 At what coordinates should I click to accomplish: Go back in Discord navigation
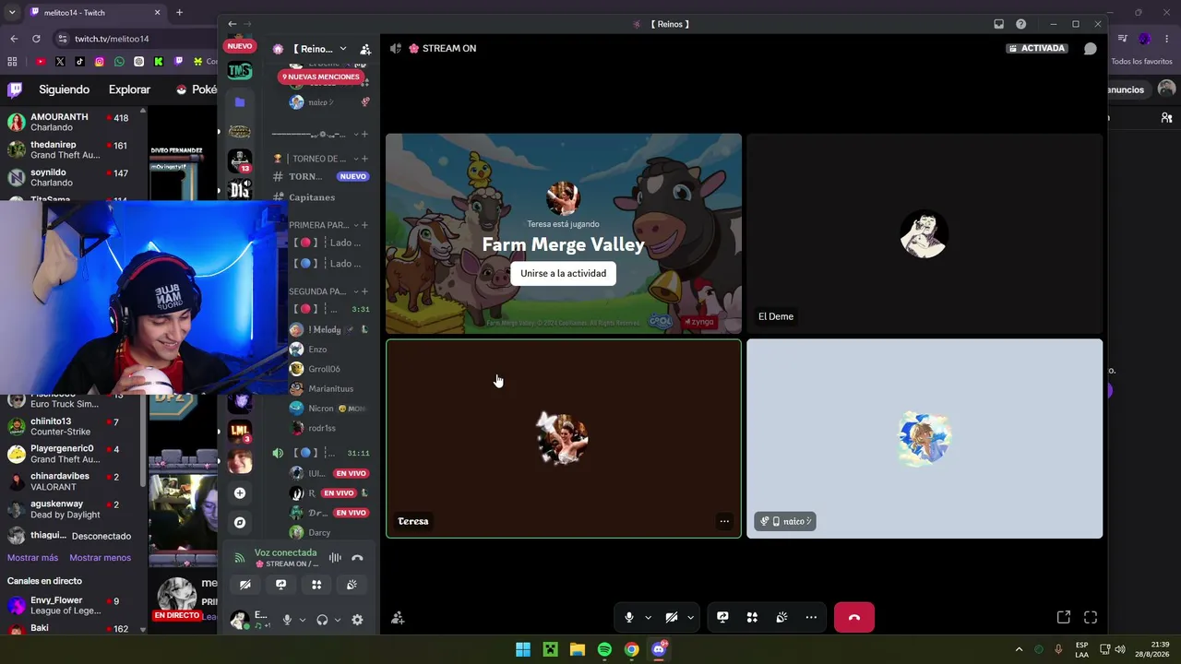(232, 24)
